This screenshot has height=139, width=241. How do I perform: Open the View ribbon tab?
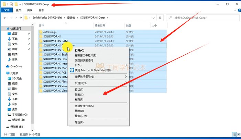point(41,10)
